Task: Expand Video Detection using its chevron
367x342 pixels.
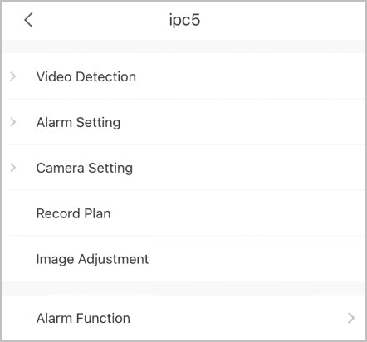Action: point(12,76)
